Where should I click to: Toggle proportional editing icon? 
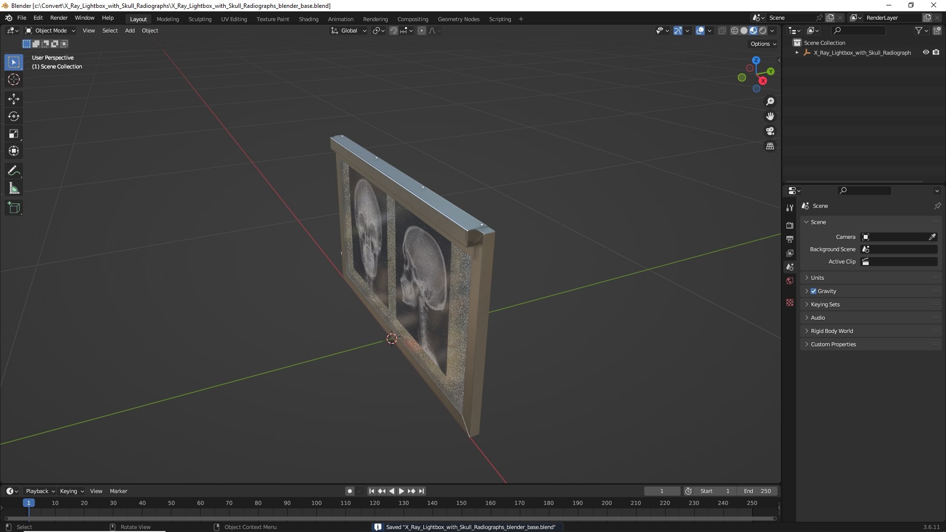click(422, 31)
